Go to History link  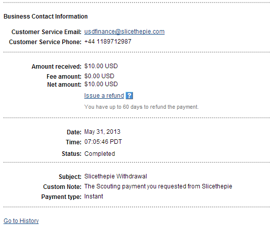pyautogui.click(x=21, y=221)
